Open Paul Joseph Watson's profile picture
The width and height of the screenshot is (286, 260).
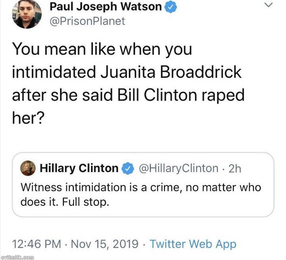pos(27,14)
